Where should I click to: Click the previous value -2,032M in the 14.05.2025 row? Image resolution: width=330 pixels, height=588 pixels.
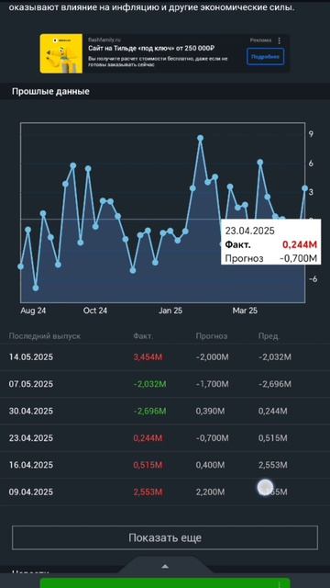(x=275, y=357)
